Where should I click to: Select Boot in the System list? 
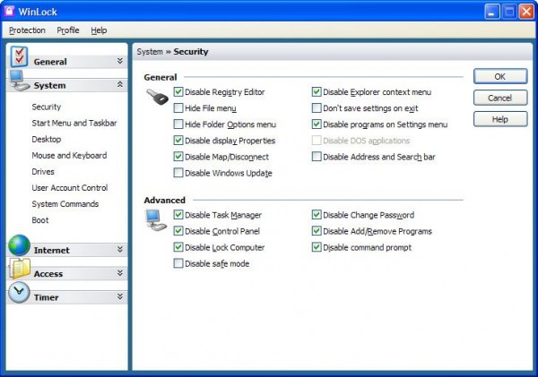[40, 220]
